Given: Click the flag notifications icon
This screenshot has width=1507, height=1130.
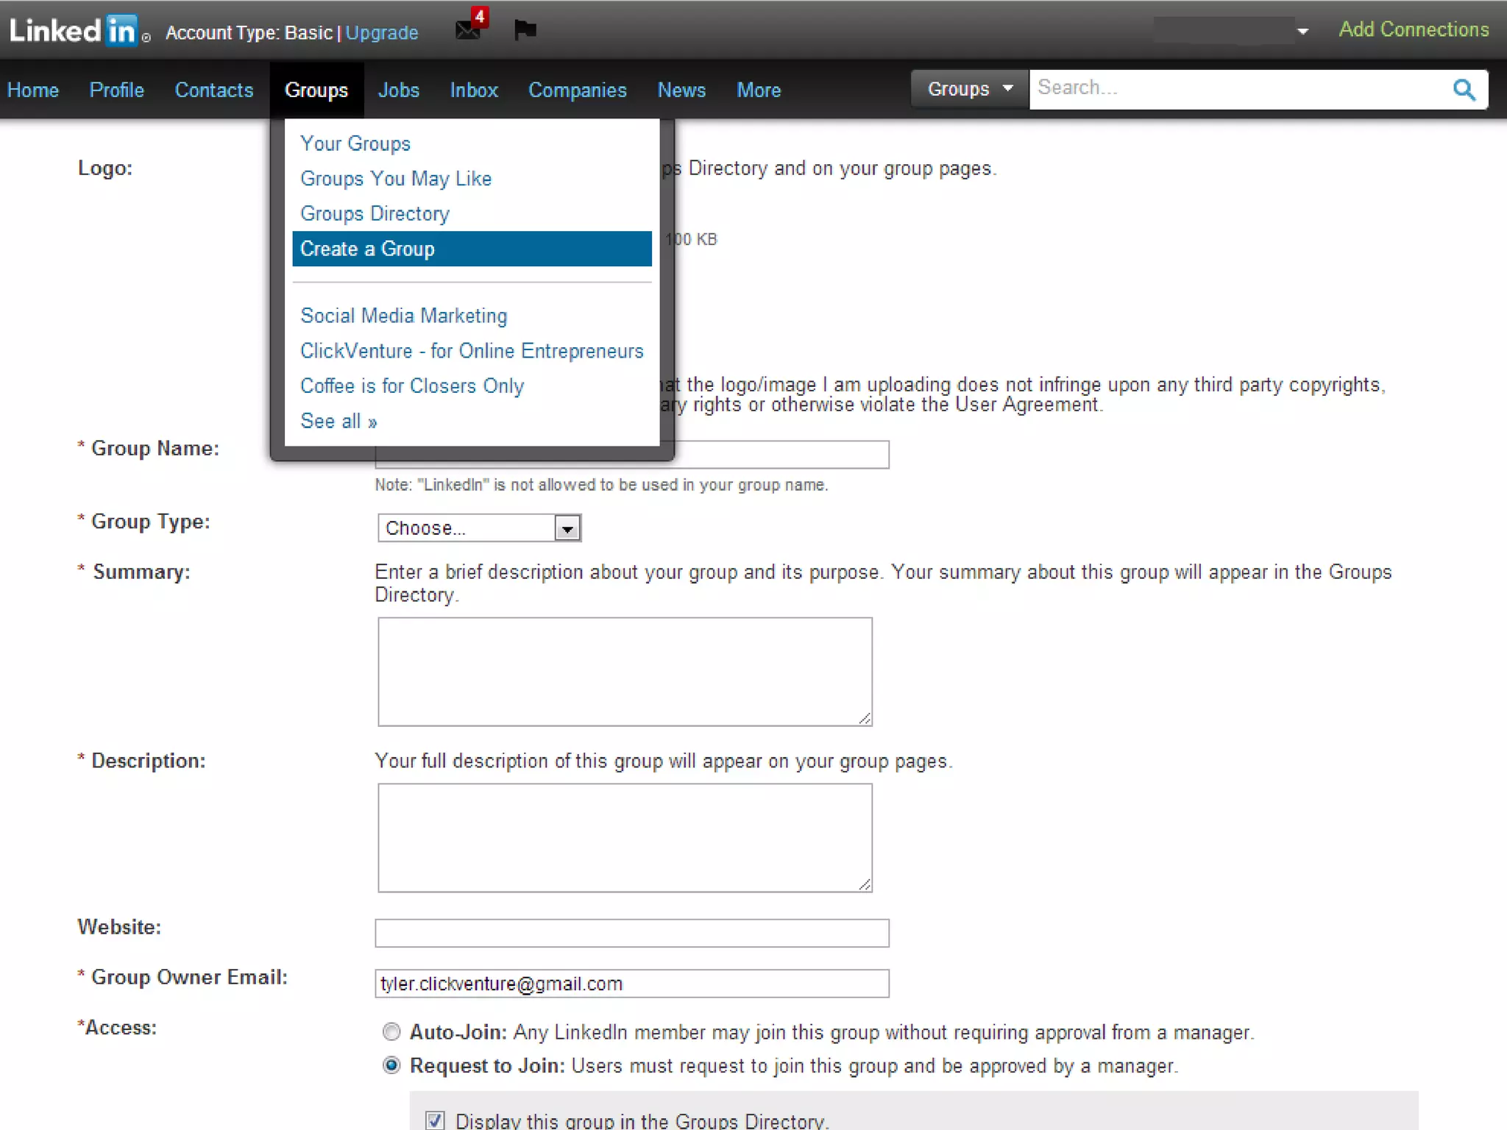Looking at the screenshot, I should (x=525, y=29).
